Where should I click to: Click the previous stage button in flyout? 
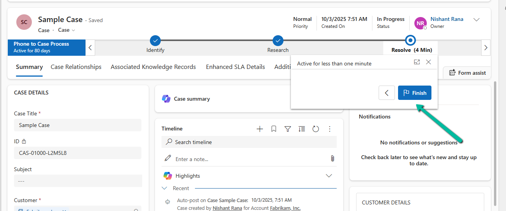[387, 93]
